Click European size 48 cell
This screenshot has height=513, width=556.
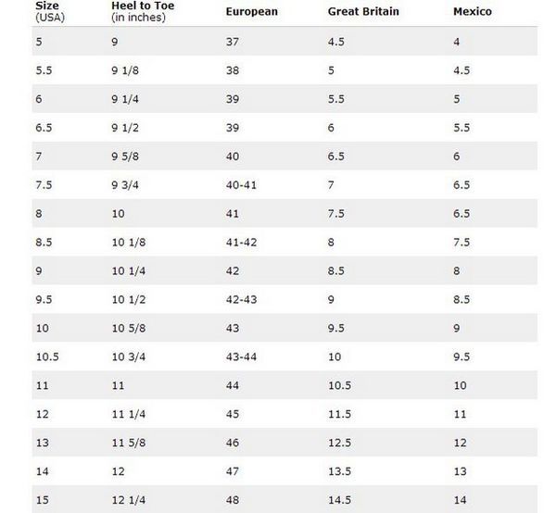(232, 501)
